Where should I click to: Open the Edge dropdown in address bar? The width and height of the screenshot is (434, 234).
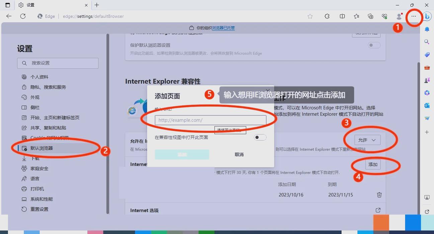(x=46, y=16)
